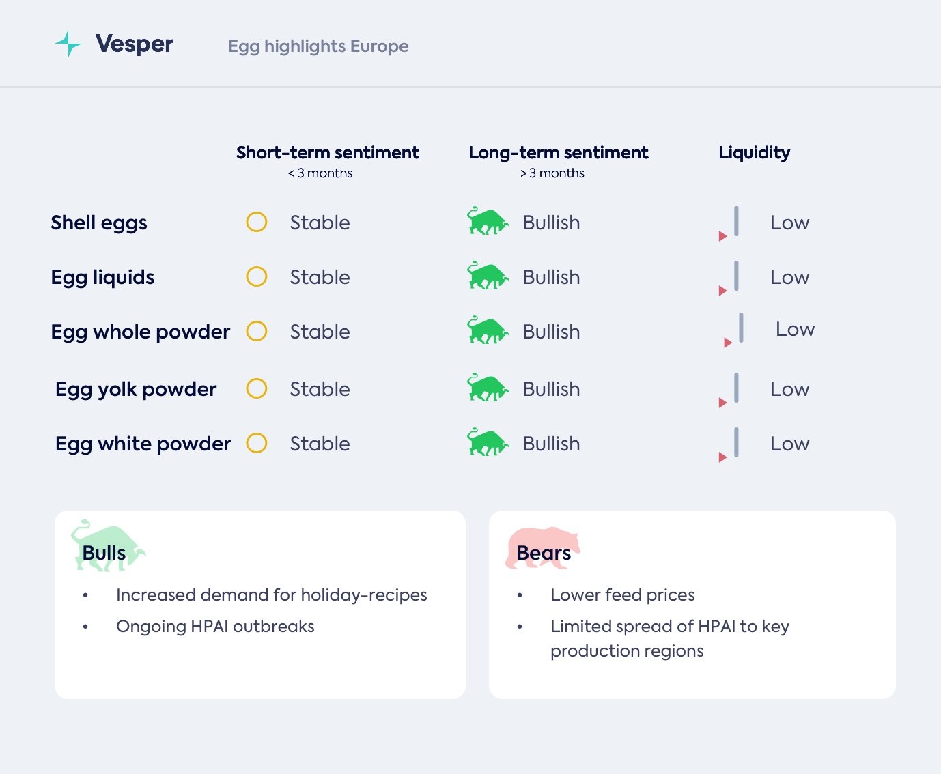941x774 pixels.
Task: Click the Short-term sentiment column header
Action: tap(327, 153)
